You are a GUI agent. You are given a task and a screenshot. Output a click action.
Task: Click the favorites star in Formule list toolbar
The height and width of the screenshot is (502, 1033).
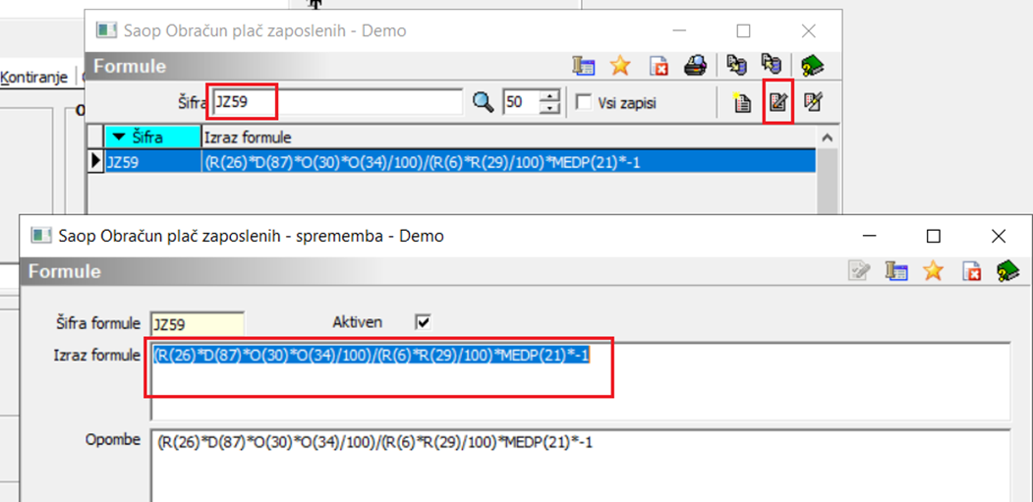(x=620, y=66)
